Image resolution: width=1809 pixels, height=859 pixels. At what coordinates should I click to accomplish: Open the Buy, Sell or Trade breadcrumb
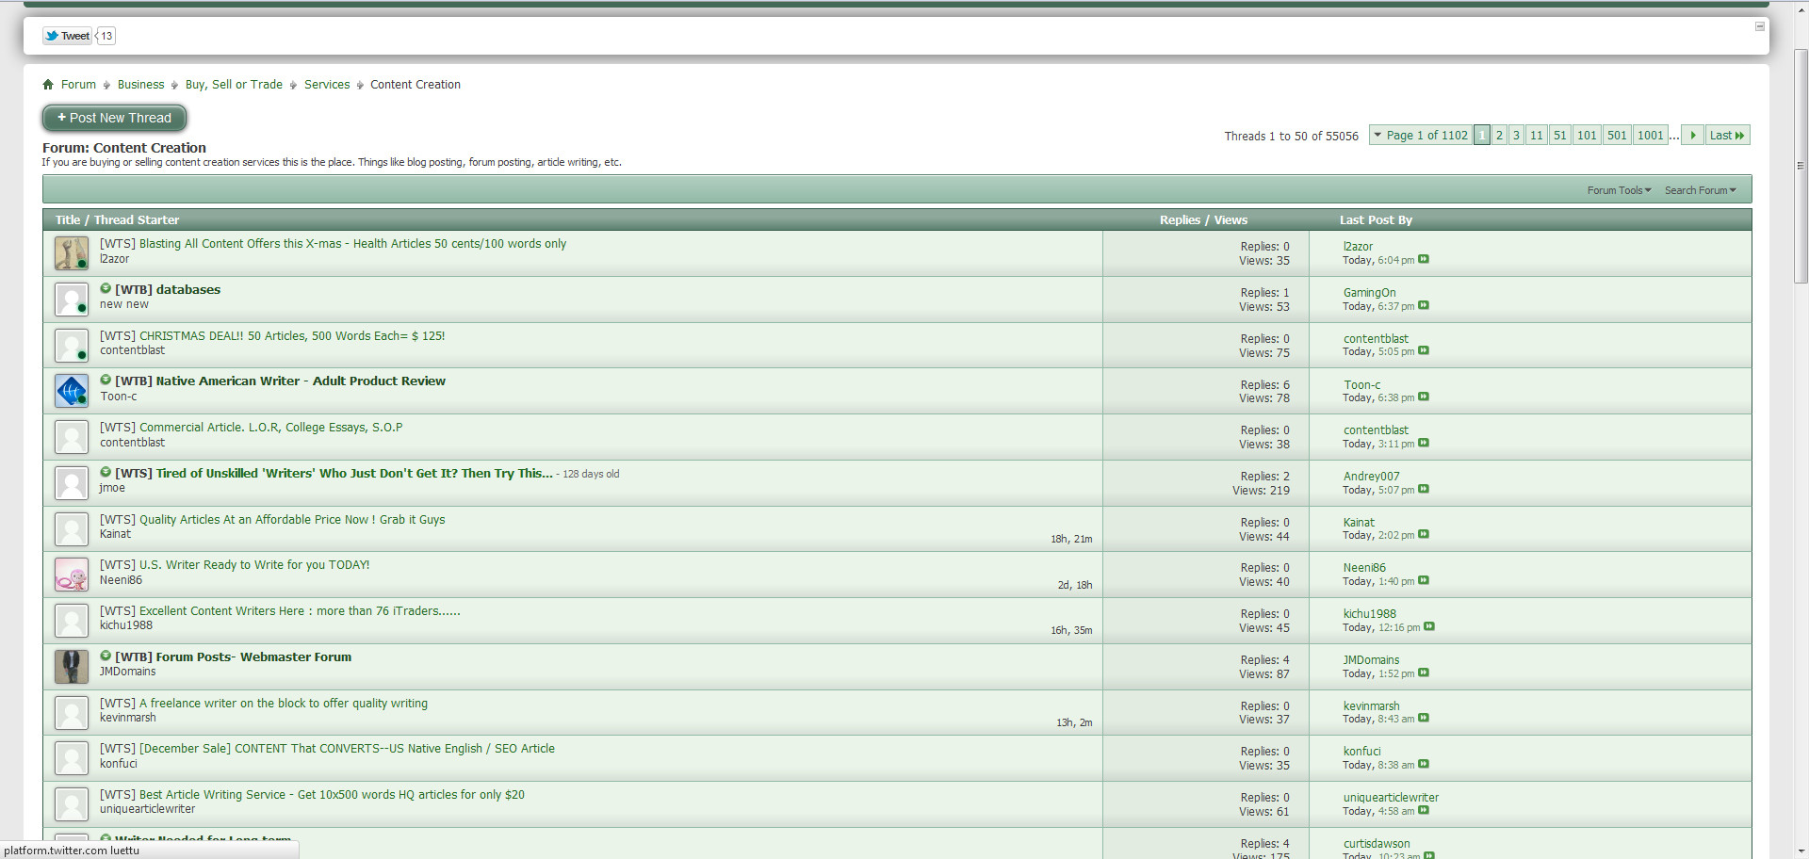point(234,85)
